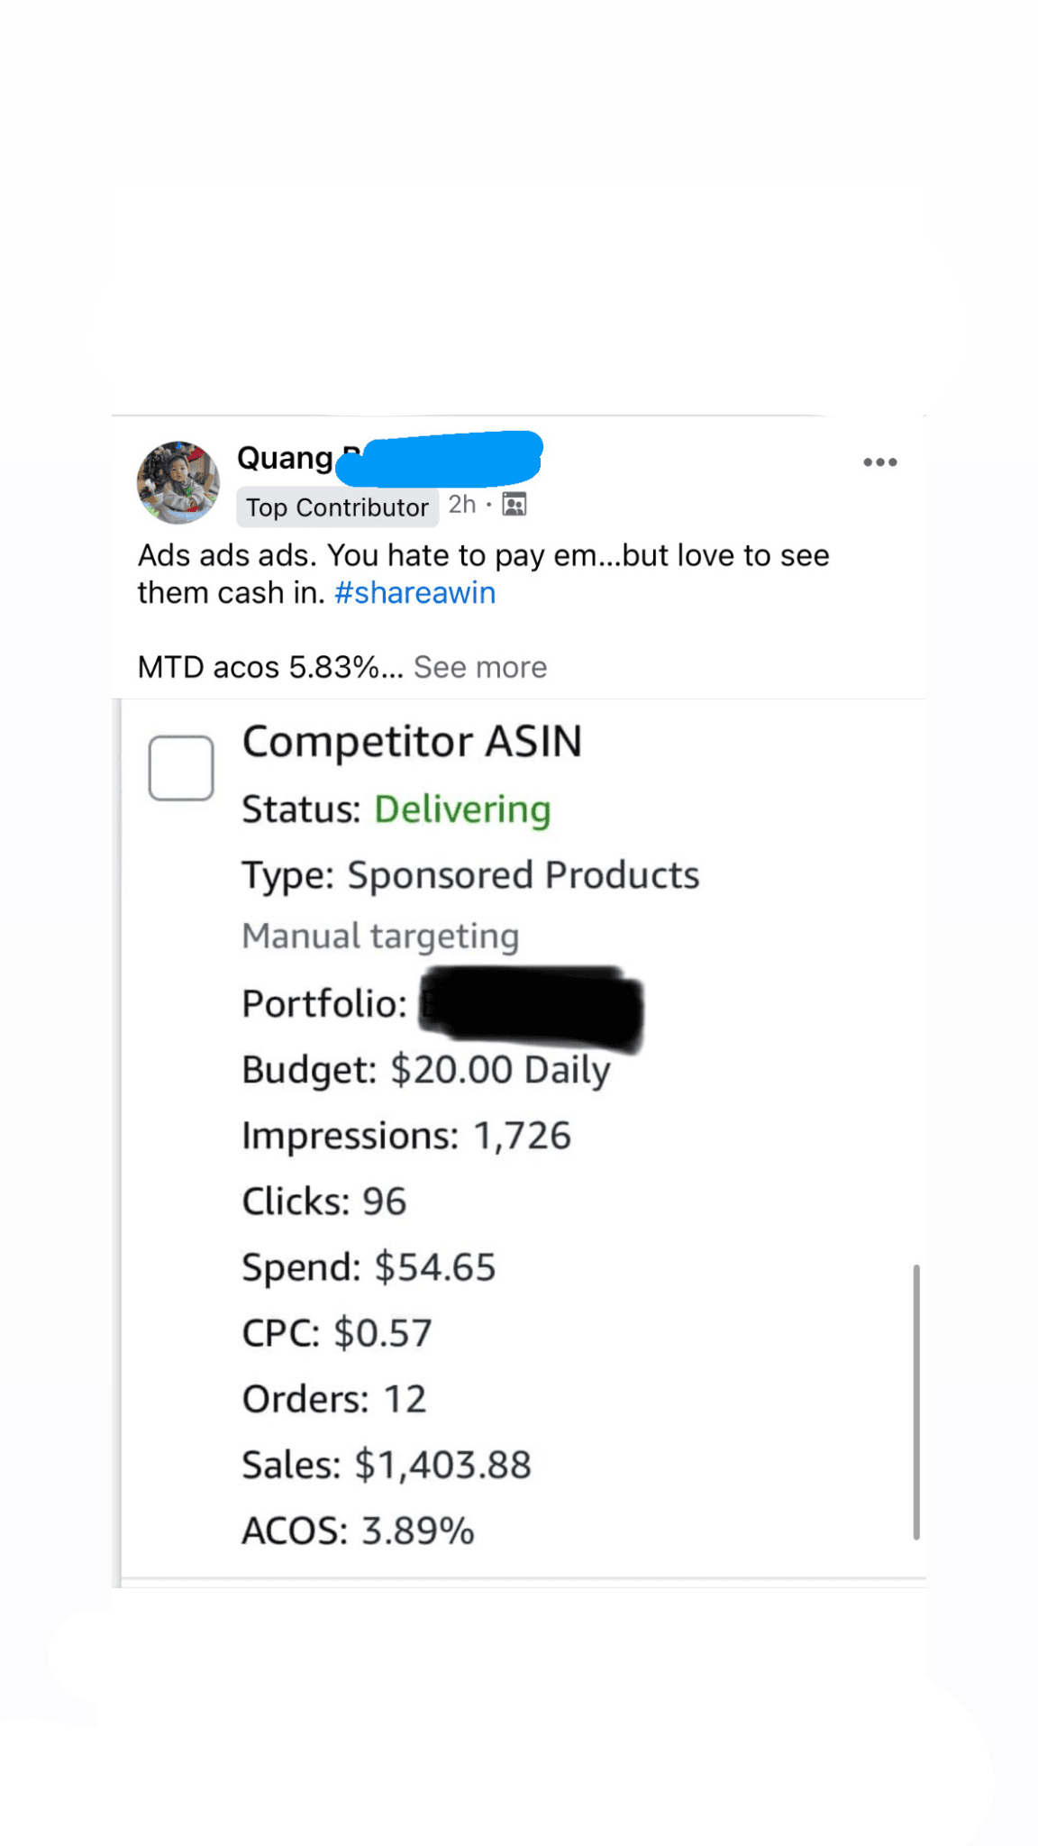The height and width of the screenshot is (1846, 1038).
Task: Click the ACOS 3.89% line
Action: 358,1531
